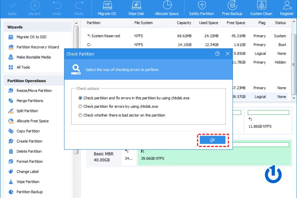This screenshot has width=297, height=198.
Task: Open Partition Recovery Wizard in sidebar
Action: coord(38,47)
